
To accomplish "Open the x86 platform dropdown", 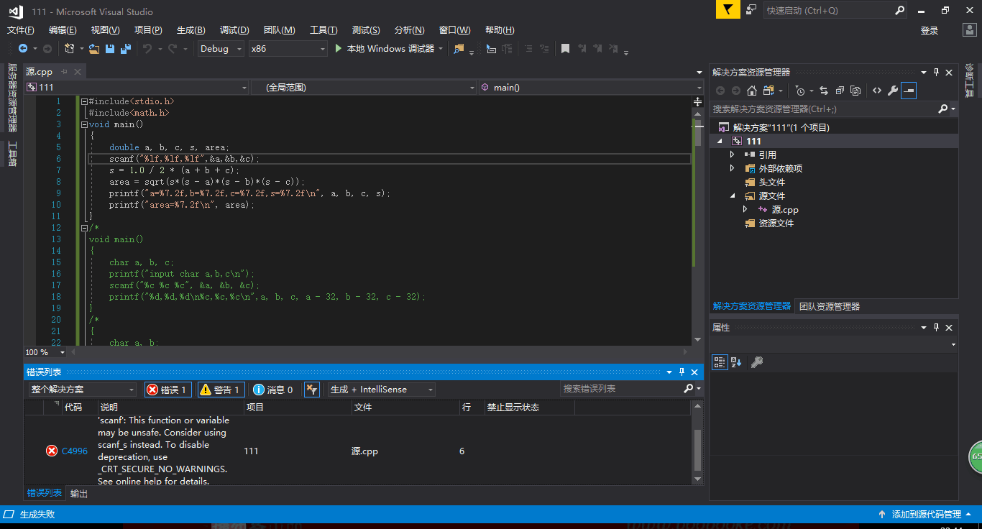I will (x=288, y=49).
